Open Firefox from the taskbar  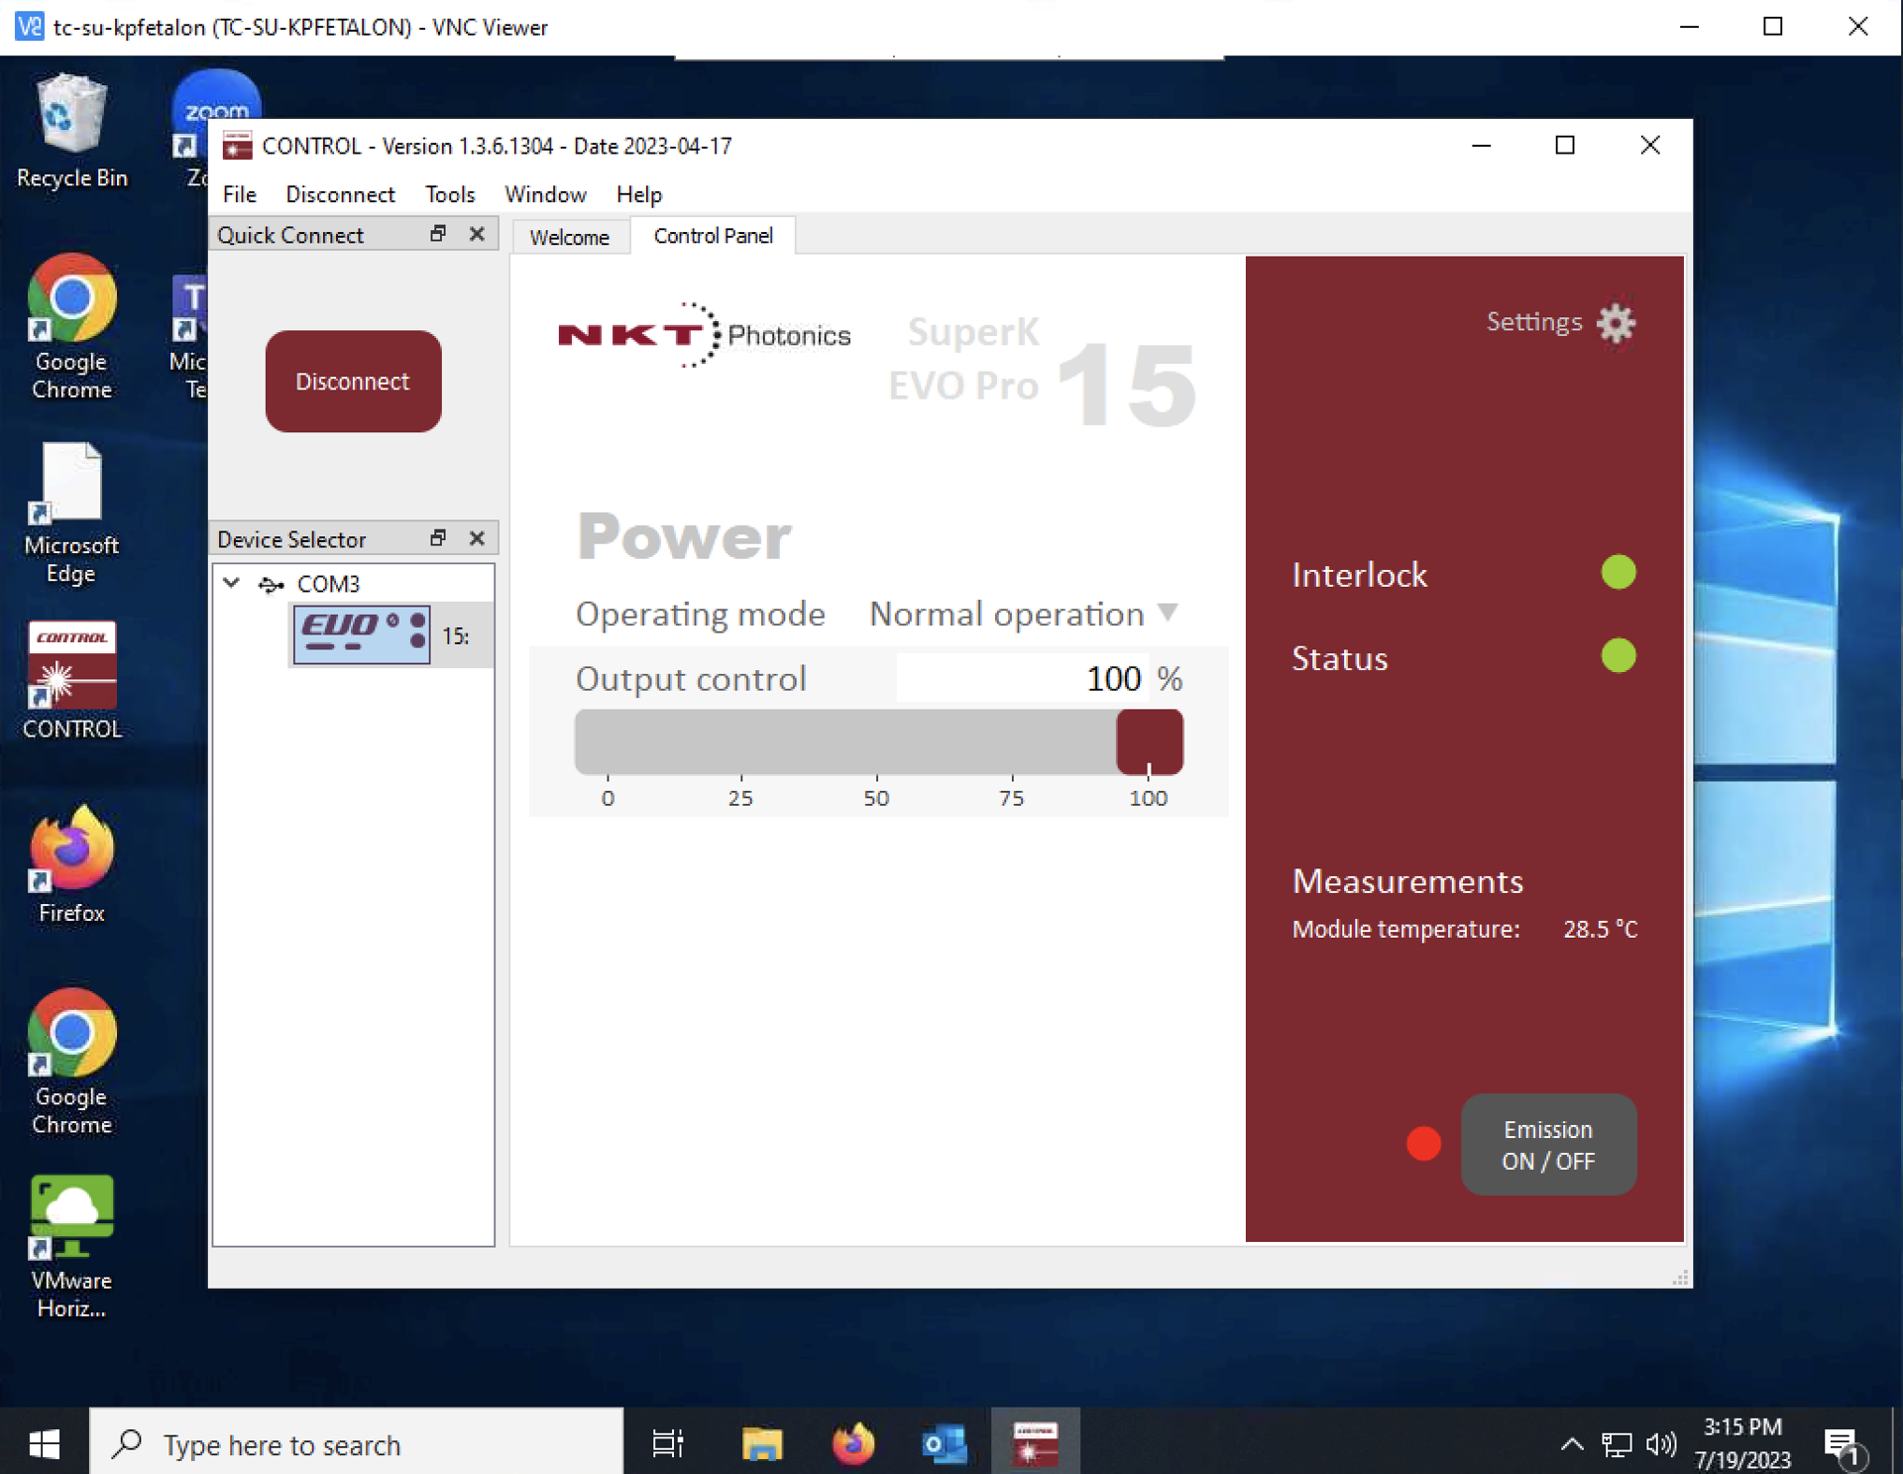pyautogui.click(x=853, y=1444)
